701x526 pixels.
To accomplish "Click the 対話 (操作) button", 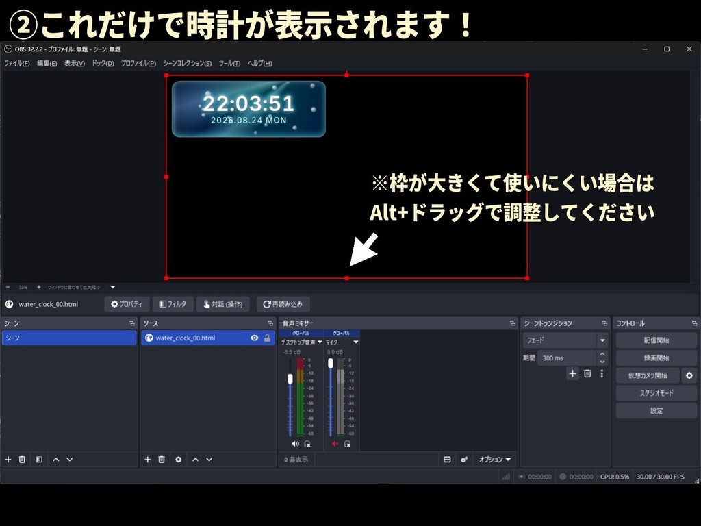I will (223, 304).
